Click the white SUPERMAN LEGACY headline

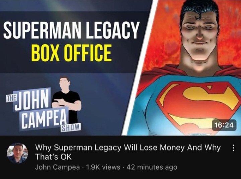point(71,31)
